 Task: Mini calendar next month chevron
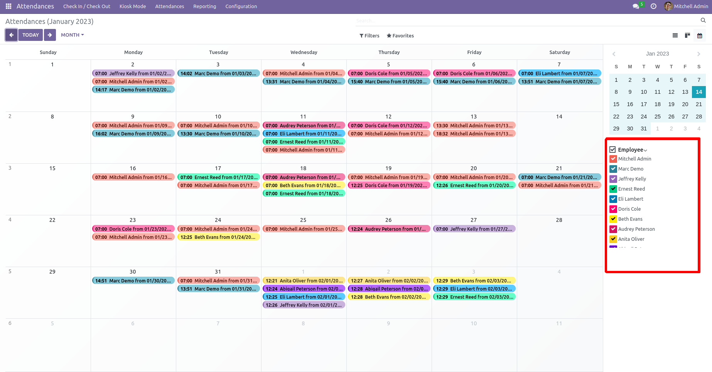[x=699, y=54]
